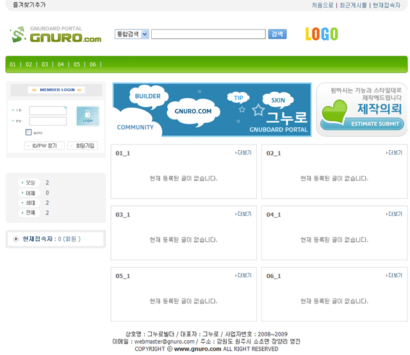Focus the main search text field
Viewport: 410px width, 355px height.
[x=208, y=34]
